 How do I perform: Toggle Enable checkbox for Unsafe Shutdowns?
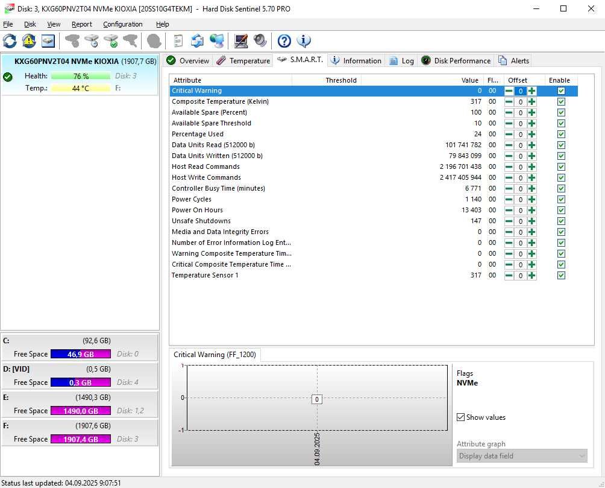coord(562,221)
